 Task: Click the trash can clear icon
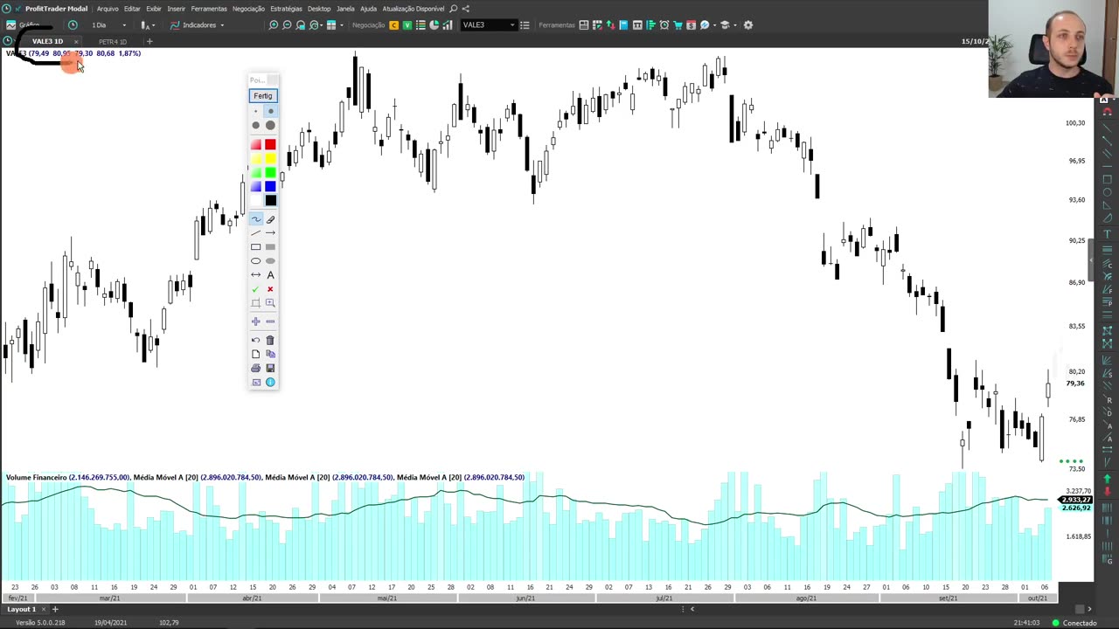(x=270, y=340)
